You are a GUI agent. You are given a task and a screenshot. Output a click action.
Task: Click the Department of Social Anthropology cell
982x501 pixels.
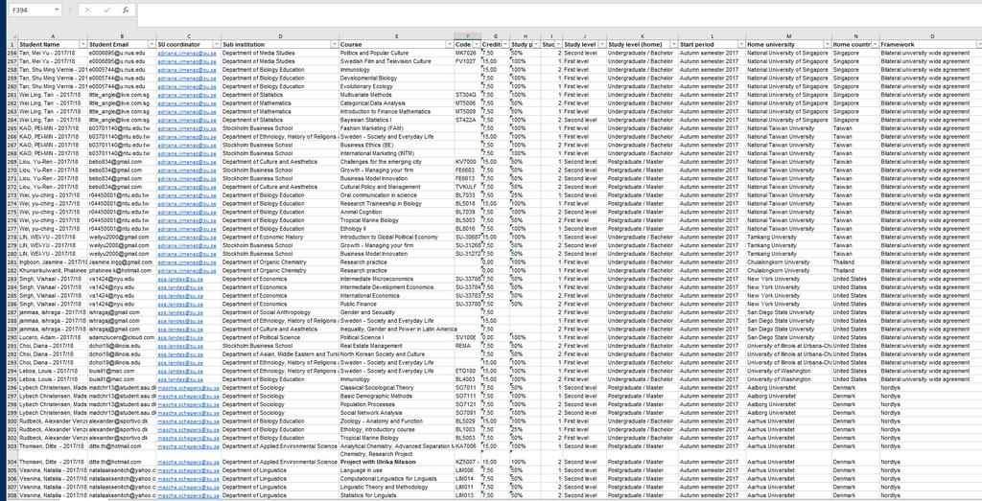[279, 312]
